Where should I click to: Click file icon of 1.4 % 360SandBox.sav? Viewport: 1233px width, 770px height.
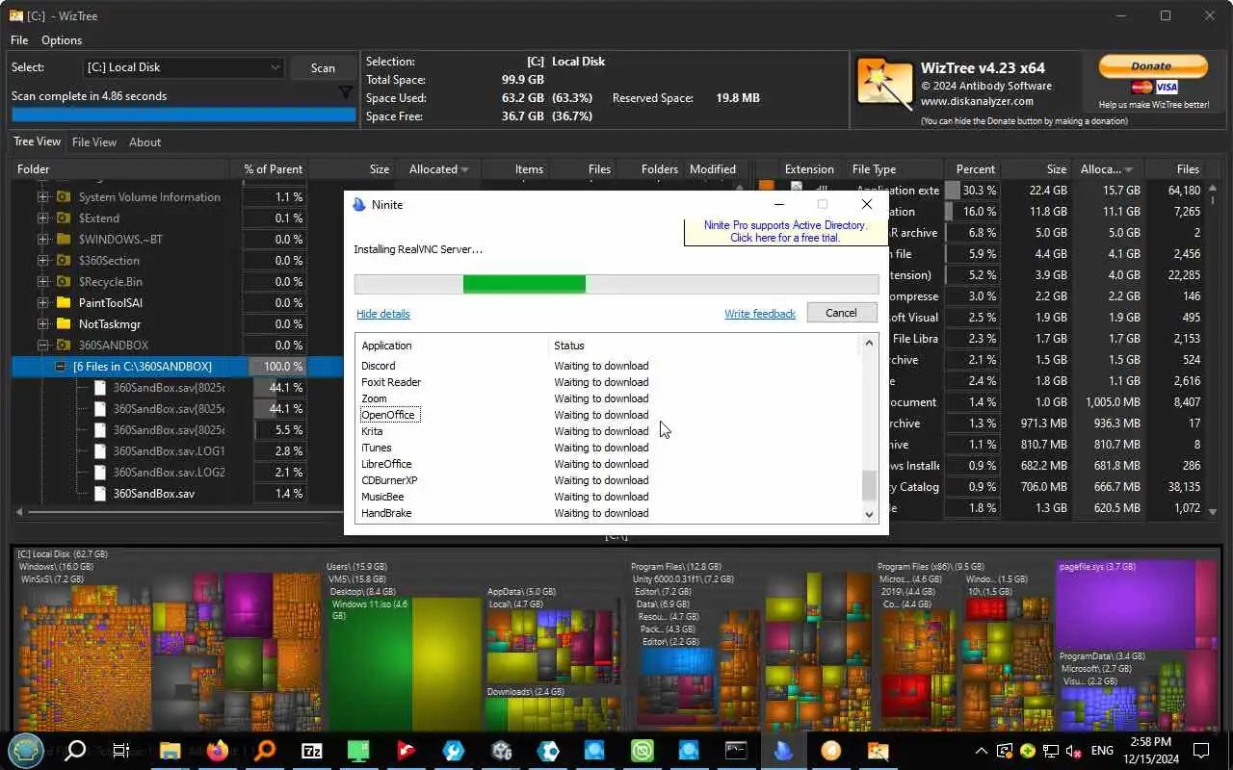coord(100,493)
